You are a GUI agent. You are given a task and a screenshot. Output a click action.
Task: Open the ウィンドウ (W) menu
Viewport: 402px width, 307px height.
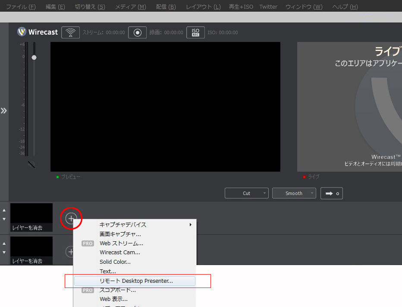pos(304,6)
